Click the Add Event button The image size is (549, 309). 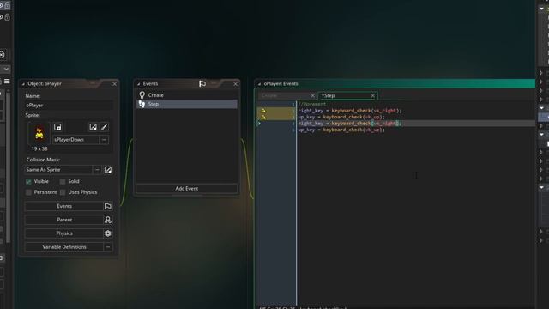point(187,189)
